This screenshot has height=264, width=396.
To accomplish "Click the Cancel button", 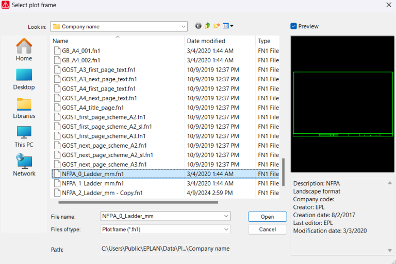I will [x=267, y=230].
